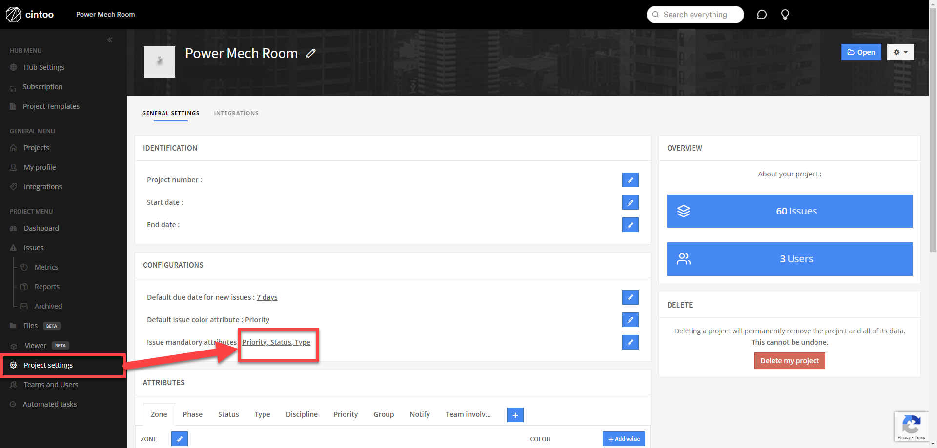
Task: Select the Discipline attribute tab
Action: pos(302,414)
